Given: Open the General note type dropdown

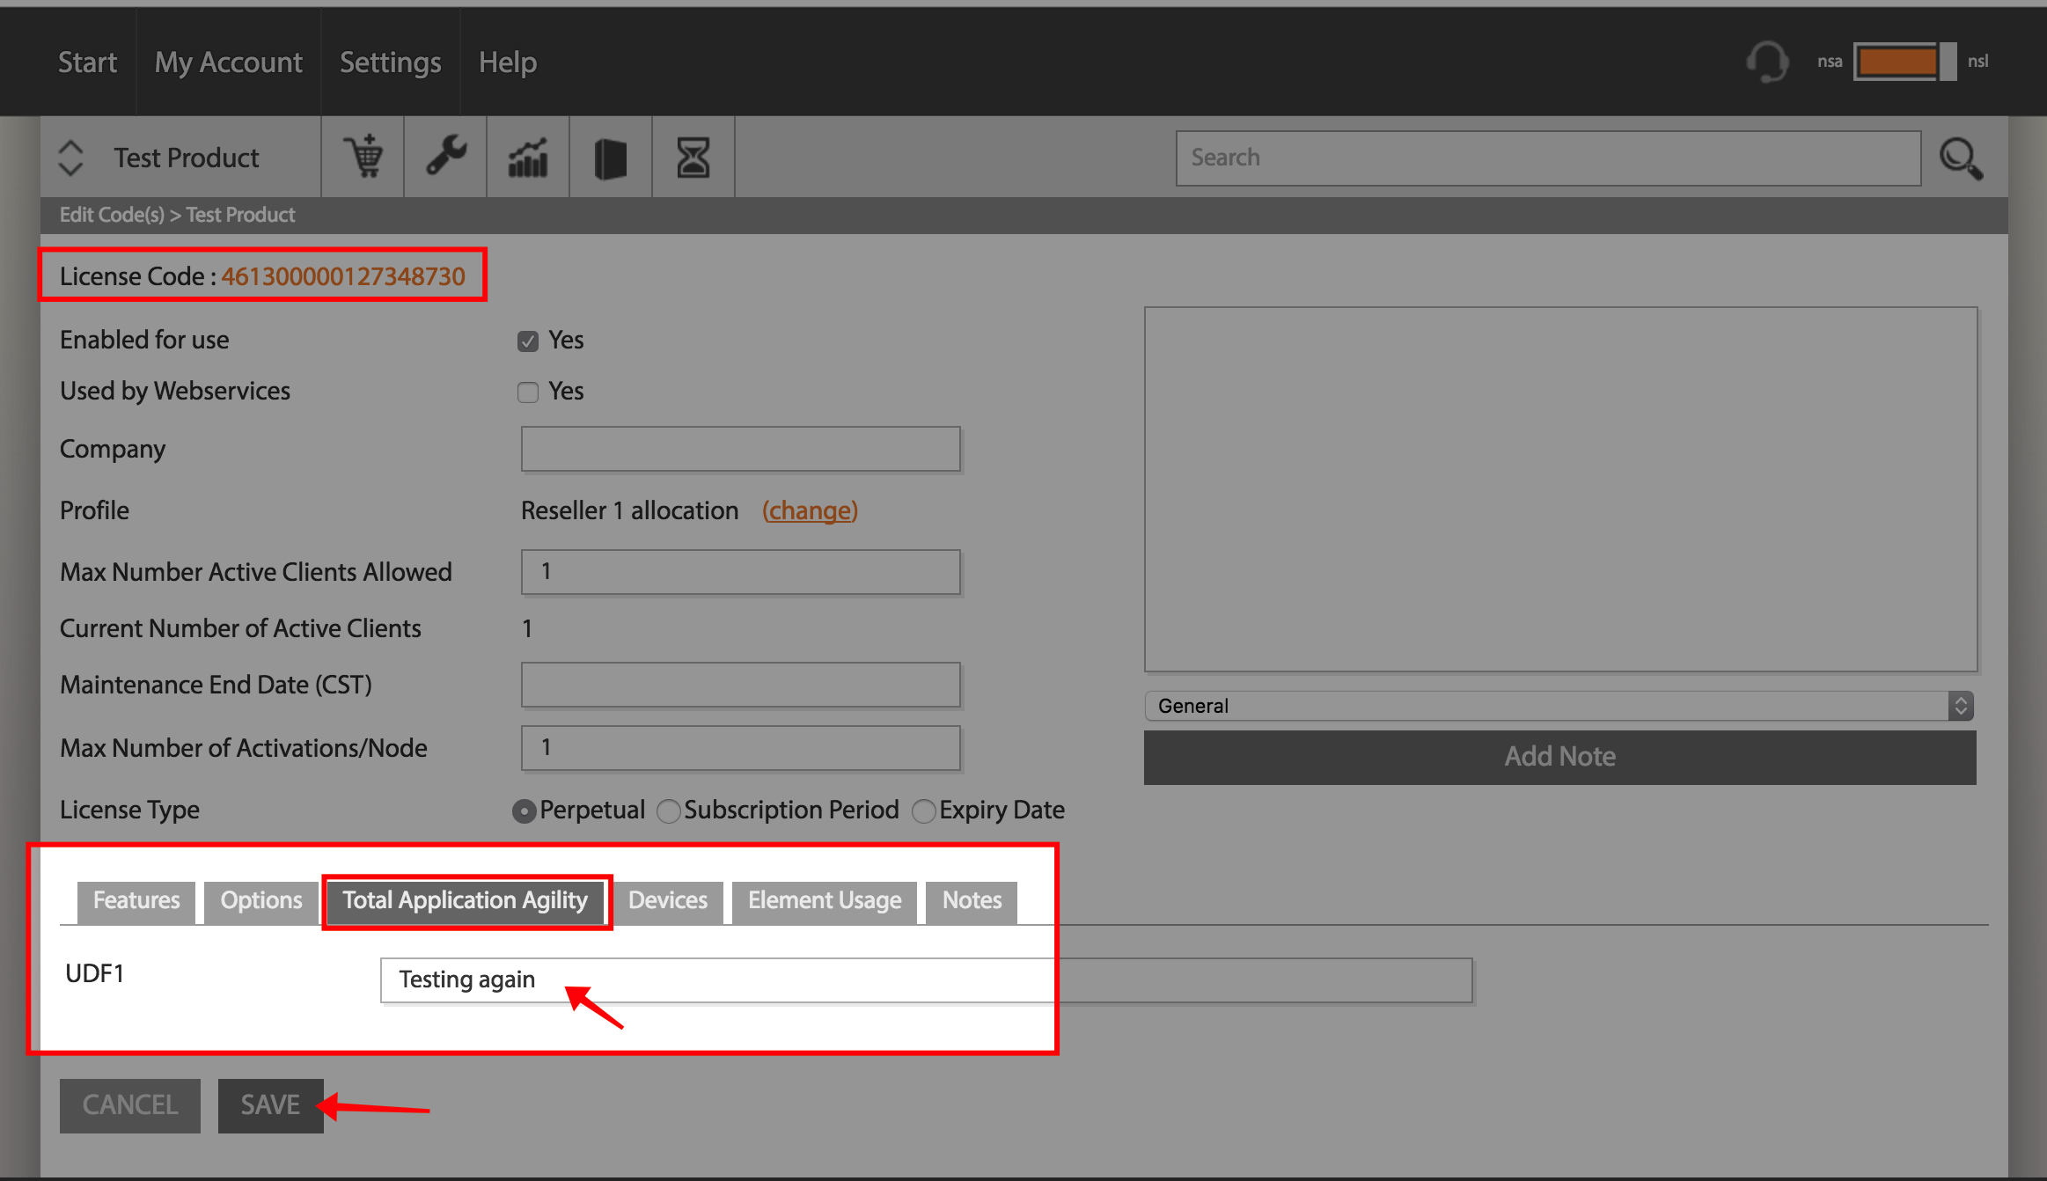Looking at the screenshot, I should (x=1559, y=706).
